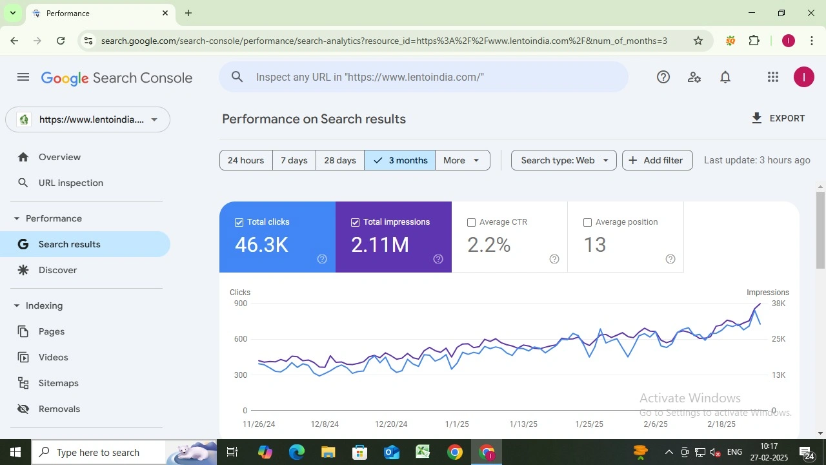Open Microsoft Edge from the taskbar
Image resolution: width=826 pixels, height=465 pixels.
(297, 452)
